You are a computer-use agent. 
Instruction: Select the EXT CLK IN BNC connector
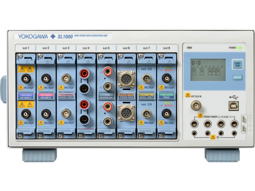pos(196,105)
